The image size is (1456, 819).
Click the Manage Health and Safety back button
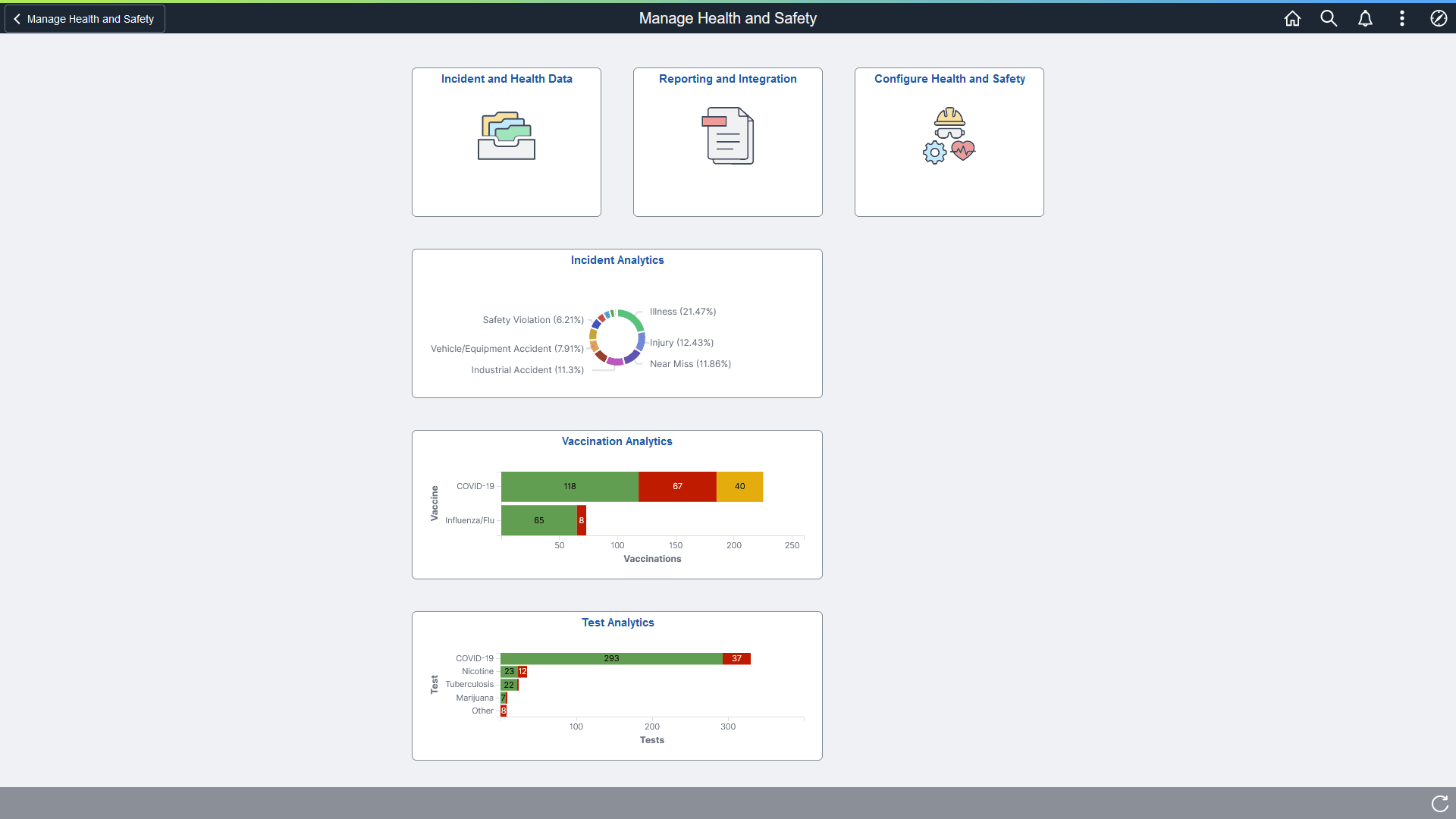pyautogui.click(x=83, y=18)
